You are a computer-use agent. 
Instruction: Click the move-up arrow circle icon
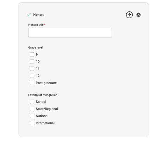(x=129, y=15)
